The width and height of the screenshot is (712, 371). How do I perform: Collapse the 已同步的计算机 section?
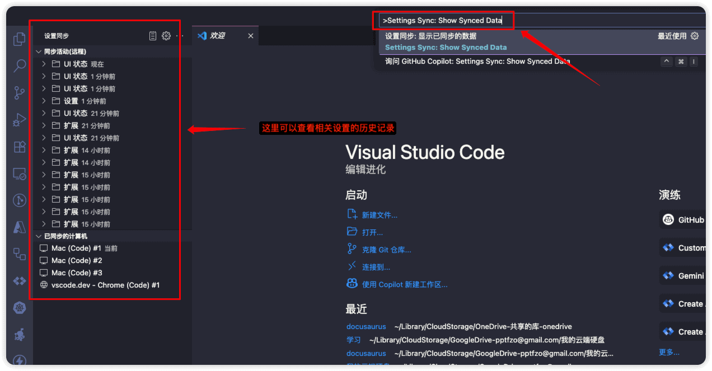39,236
